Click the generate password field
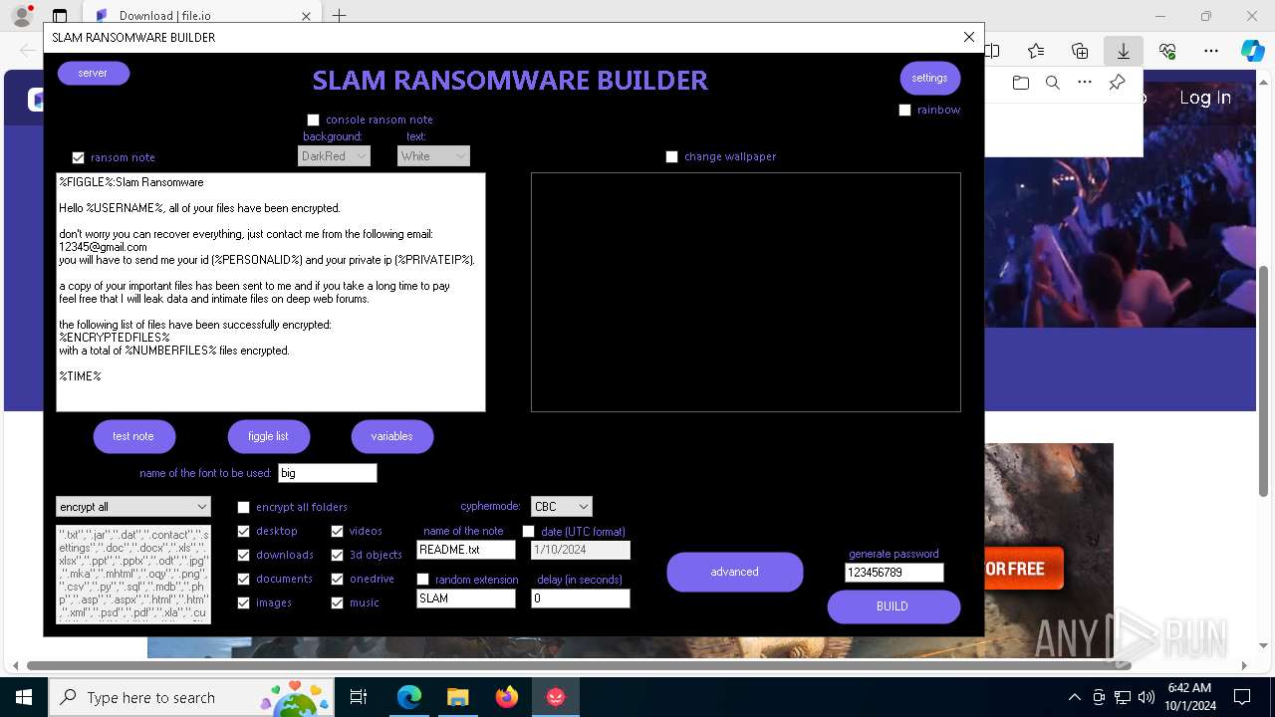This screenshot has width=1275, height=717. click(x=894, y=573)
